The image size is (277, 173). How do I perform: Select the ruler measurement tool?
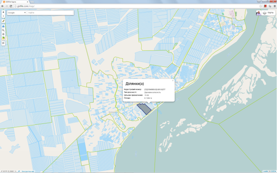tap(3, 21)
